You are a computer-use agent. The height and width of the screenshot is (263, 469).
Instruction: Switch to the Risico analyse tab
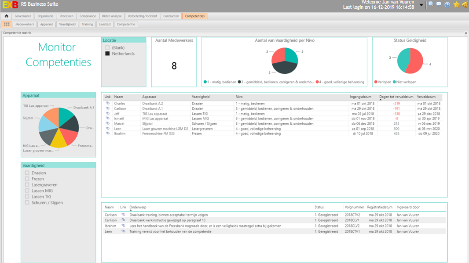pos(112,16)
